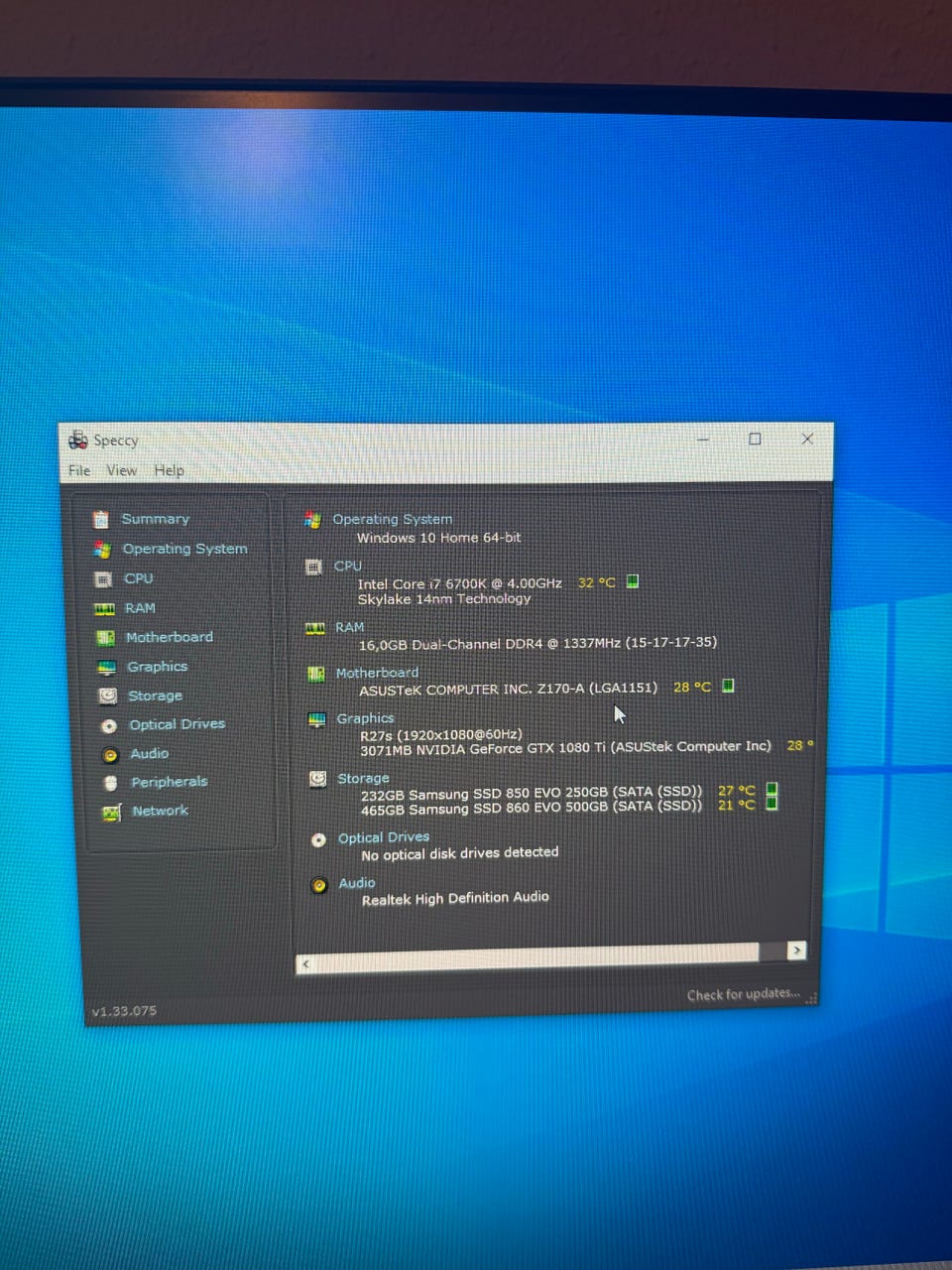Click the Optical Drives icon in summary pane
Screen dimensions: 952x1270
point(318,839)
